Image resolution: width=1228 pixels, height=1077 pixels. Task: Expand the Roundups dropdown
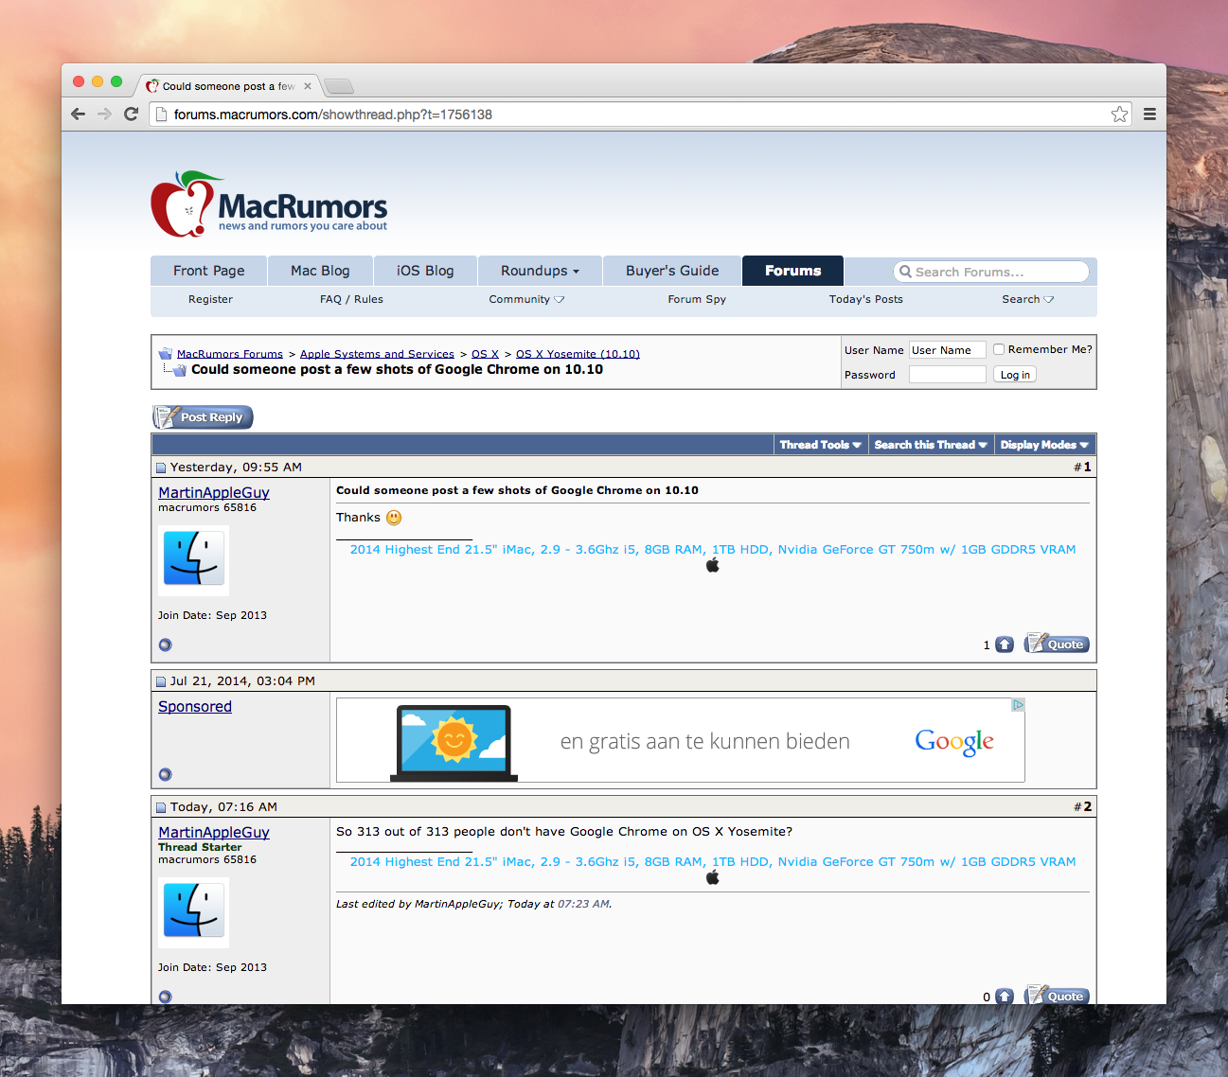pos(540,271)
